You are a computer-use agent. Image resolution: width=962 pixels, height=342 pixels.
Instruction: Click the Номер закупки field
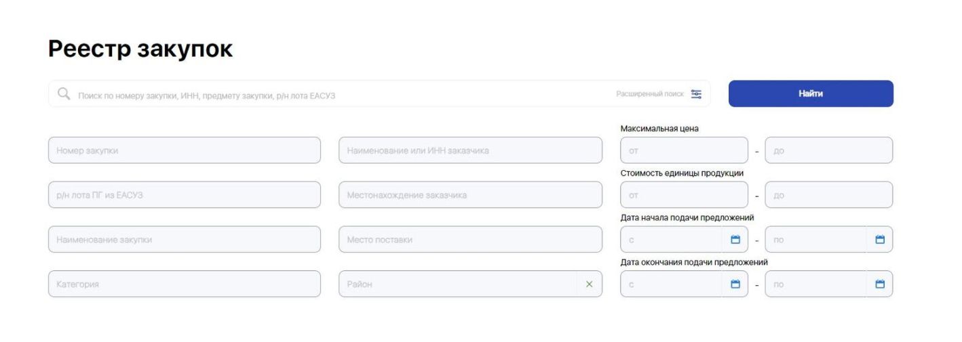tap(185, 150)
